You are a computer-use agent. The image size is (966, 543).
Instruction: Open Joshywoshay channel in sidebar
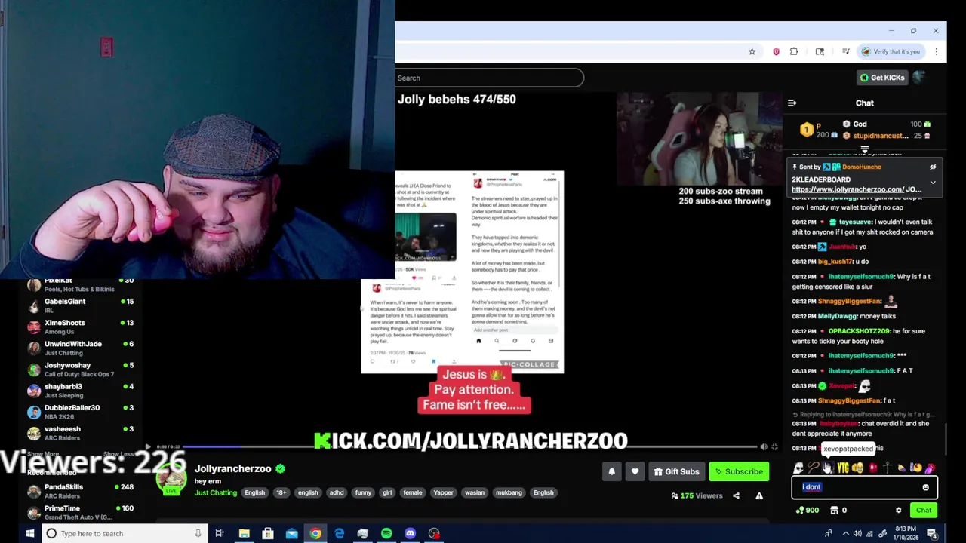pyautogui.click(x=80, y=370)
